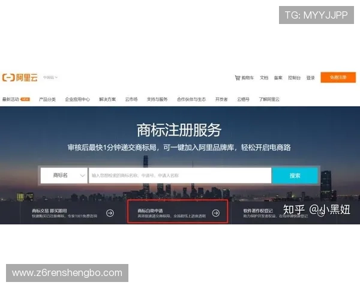Expand the 中国站 region selector
Viewport: 360px width, 288px height.
[50, 77]
